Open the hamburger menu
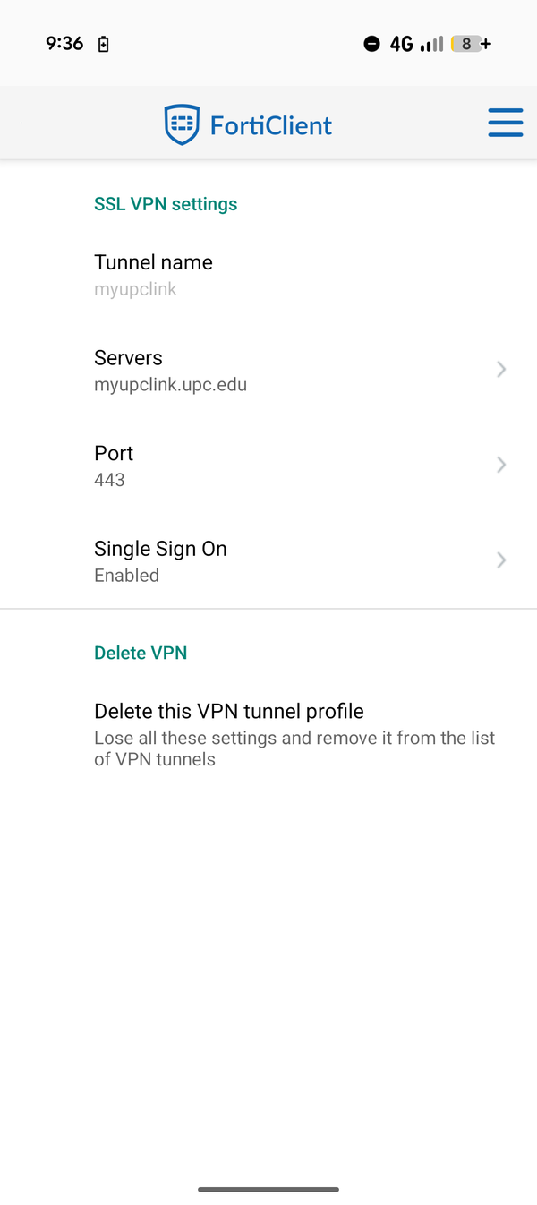537x1205 pixels. click(x=505, y=123)
